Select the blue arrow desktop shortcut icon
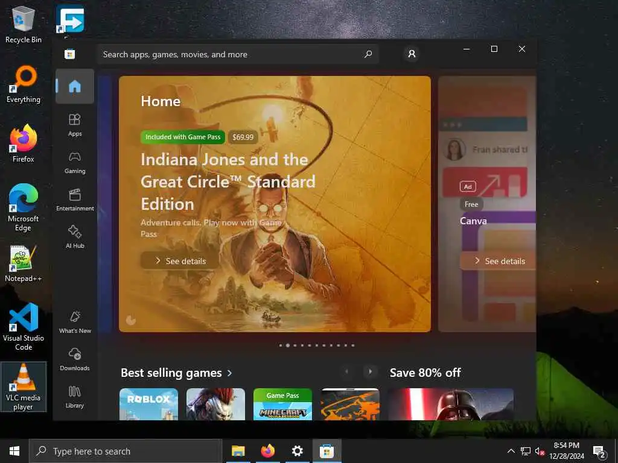This screenshot has width=618, height=463. point(70,19)
